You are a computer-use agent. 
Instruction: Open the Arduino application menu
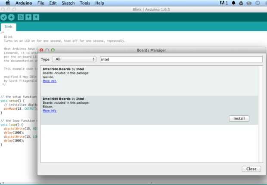click(24, 3)
